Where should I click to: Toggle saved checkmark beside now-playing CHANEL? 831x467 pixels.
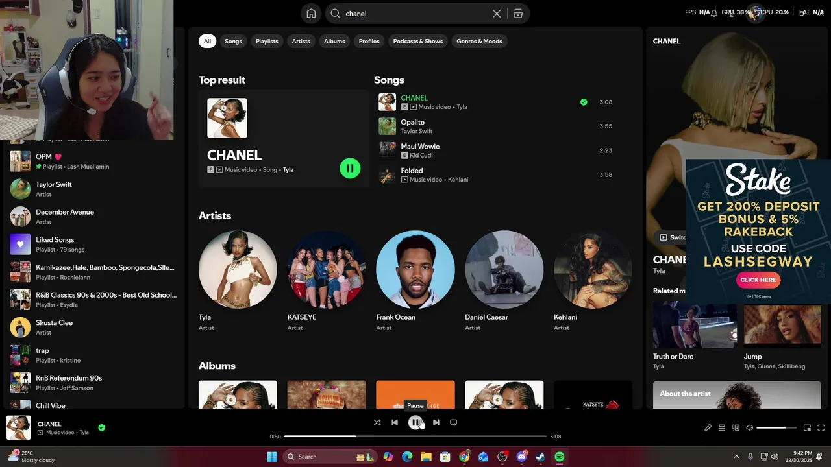coord(102,427)
